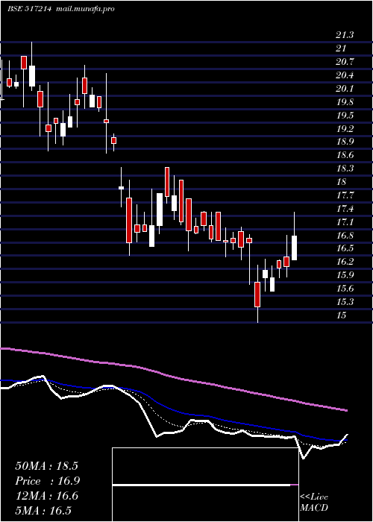373x522 pixels.
Task: Click the pink 50MA line
Action: click(173, 376)
